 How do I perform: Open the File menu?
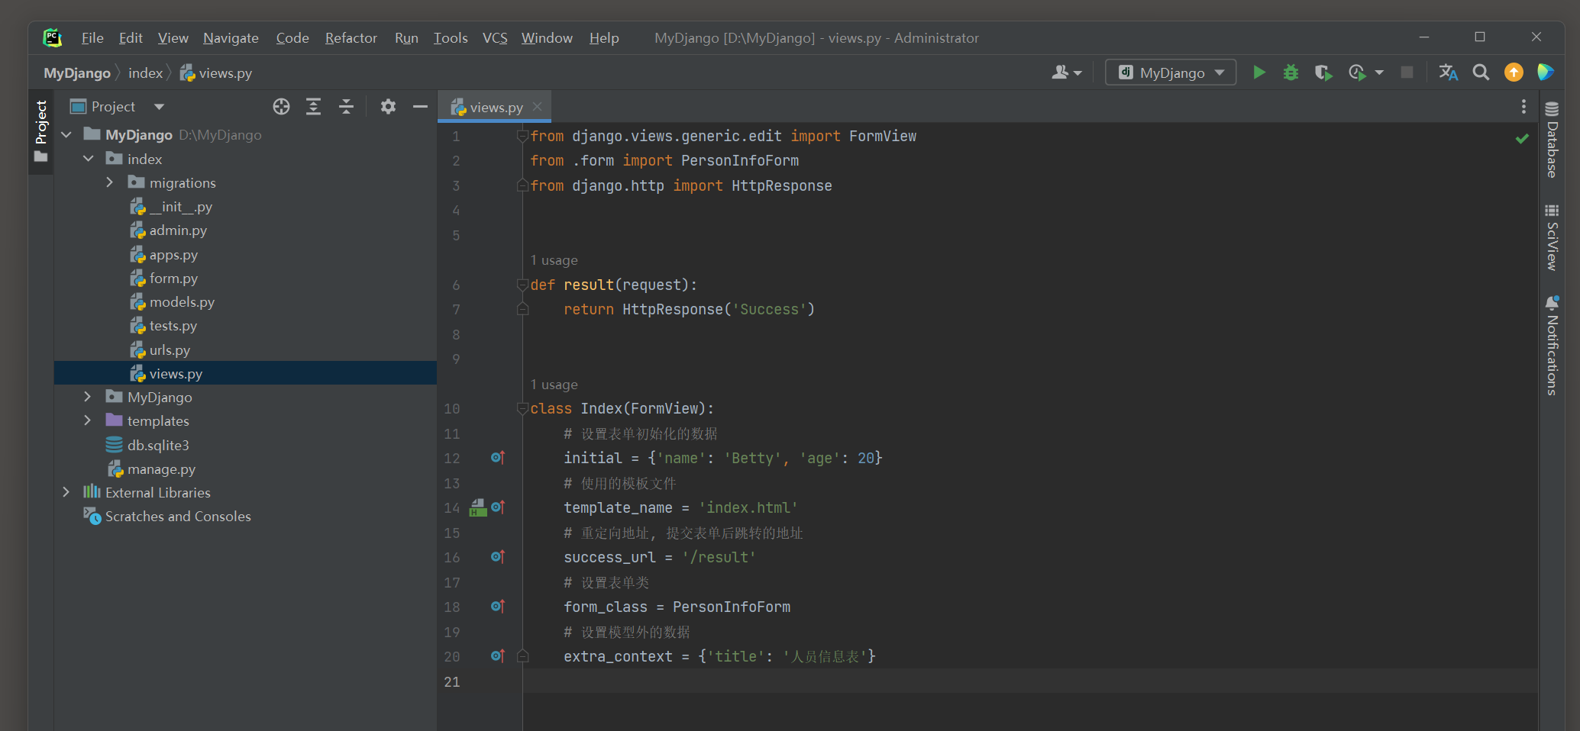coord(92,38)
